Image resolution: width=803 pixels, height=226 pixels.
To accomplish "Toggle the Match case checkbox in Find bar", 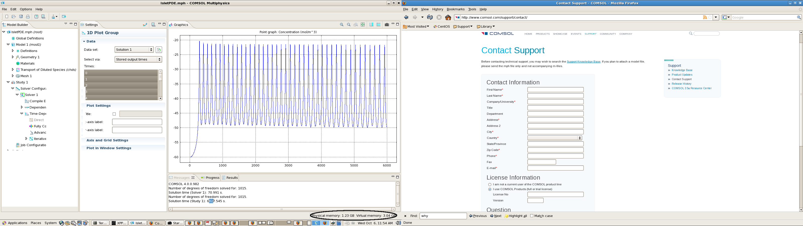I will (x=532, y=216).
